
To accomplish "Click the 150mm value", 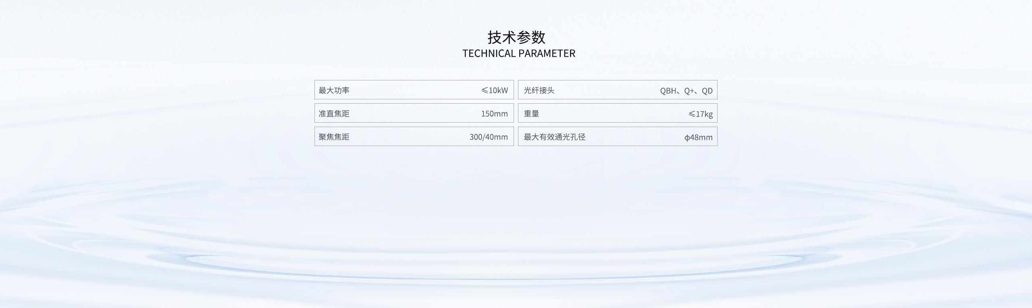I will 494,114.
